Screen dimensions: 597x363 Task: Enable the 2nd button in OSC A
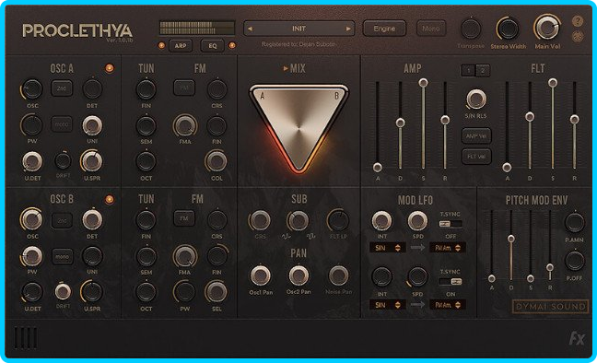62,88
